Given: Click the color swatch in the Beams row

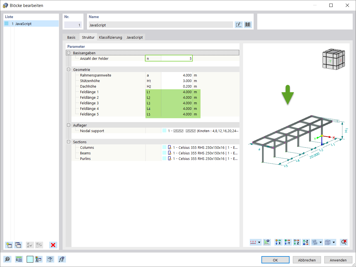Looking at the screenshot, I should pyautogui.click(x=164, y=153).
